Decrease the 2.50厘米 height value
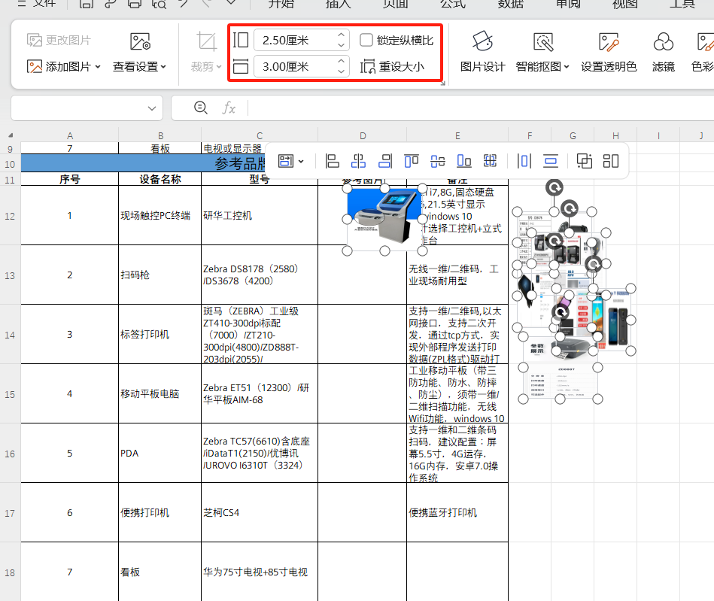Viewport: 714px width, 601px height. click(341, 45)
